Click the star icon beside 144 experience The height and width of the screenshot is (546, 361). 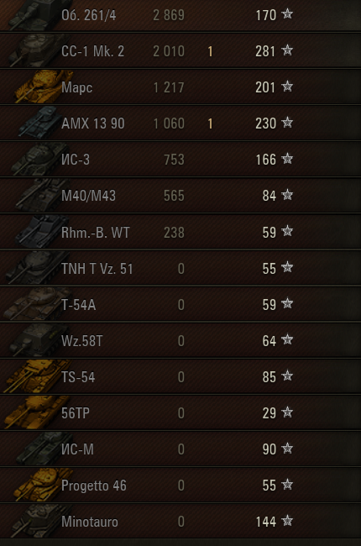point(287,521)
